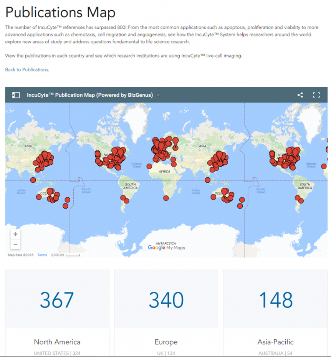Click the AUSTRALIA | 54 entry
331x357 pixels.
point(276,353)
